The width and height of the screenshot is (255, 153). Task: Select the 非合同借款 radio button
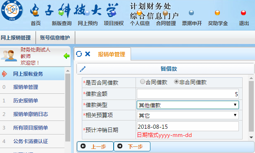pos(176,81)
